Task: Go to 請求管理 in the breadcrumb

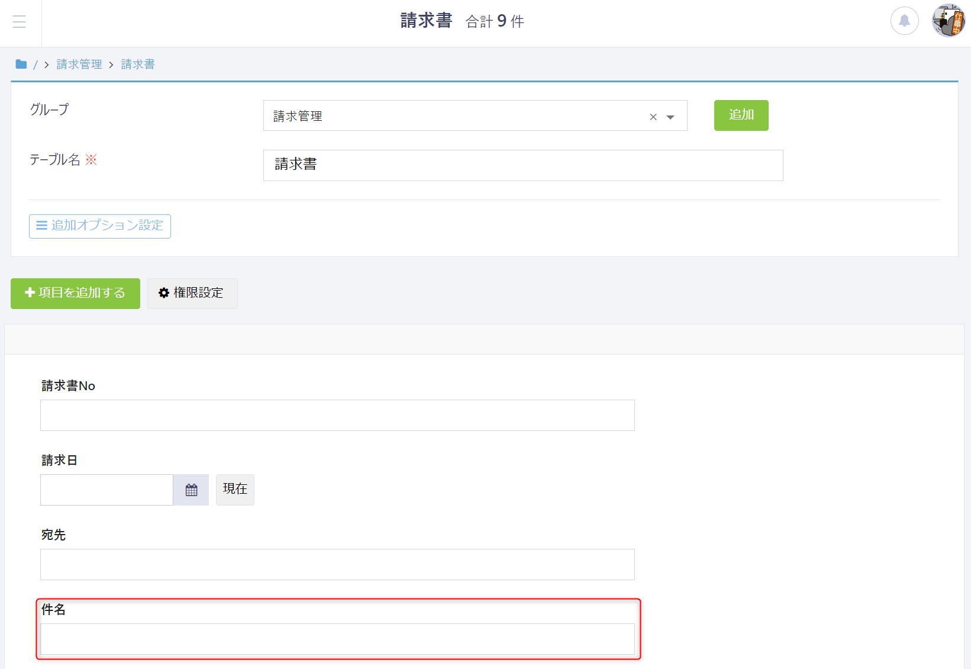Action: point(79,64)
